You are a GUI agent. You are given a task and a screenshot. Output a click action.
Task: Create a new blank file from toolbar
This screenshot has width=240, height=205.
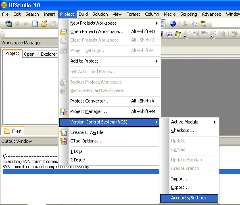click(x=35, y=24)
